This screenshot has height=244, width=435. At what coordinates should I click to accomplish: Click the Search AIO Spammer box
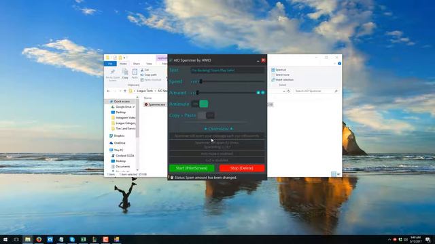[316, 91]
